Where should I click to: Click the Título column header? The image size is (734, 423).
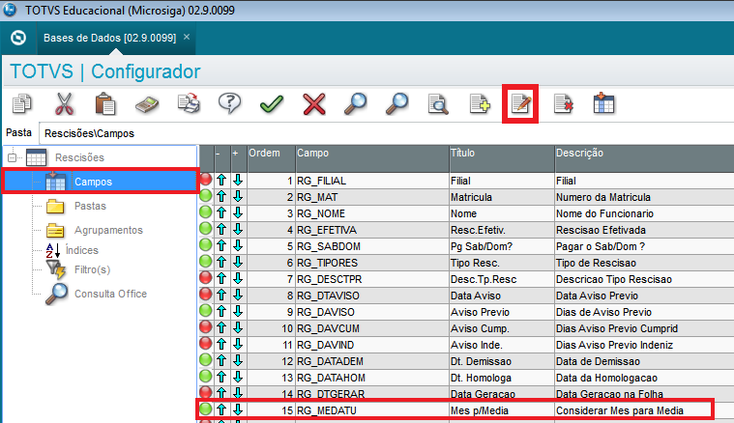click(x=501, y=158)
